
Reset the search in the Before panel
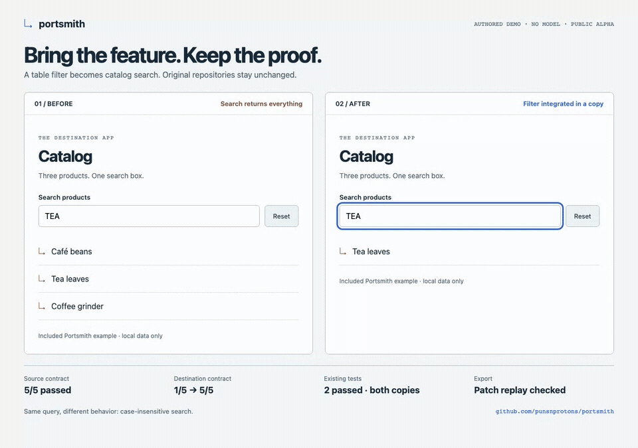[x=282, y=216]
